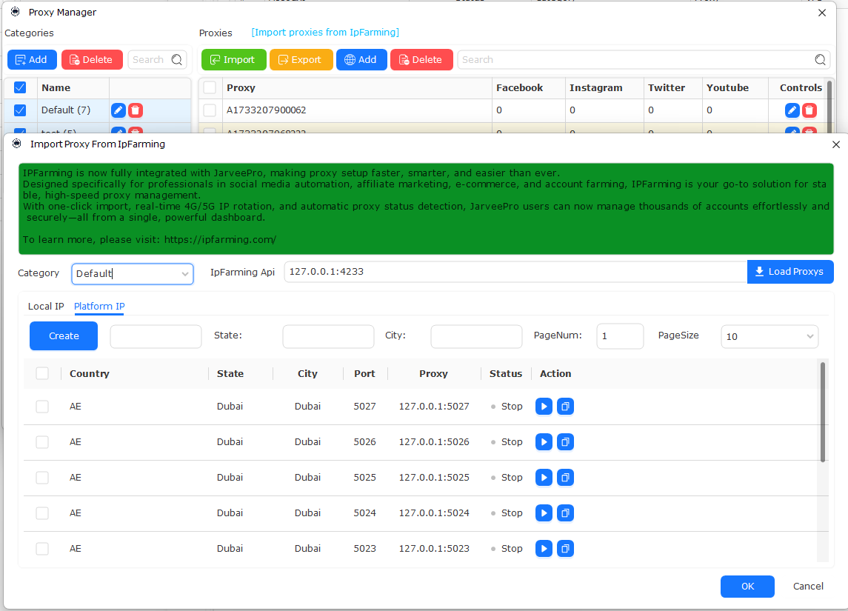Click the categories search magnifier icon
The width and height of the screenshot is (848, 611).
[177, 59]
